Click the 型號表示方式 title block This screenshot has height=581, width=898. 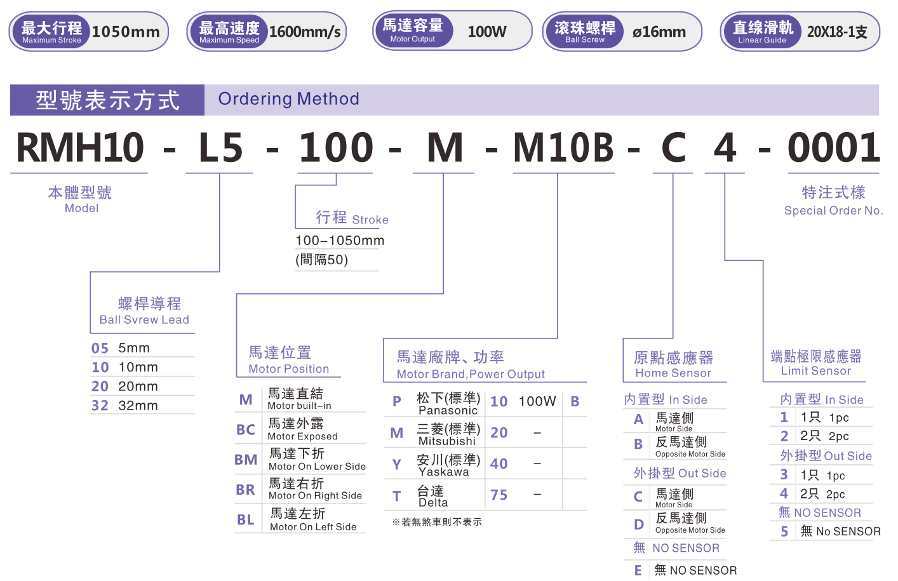(107, 100)
